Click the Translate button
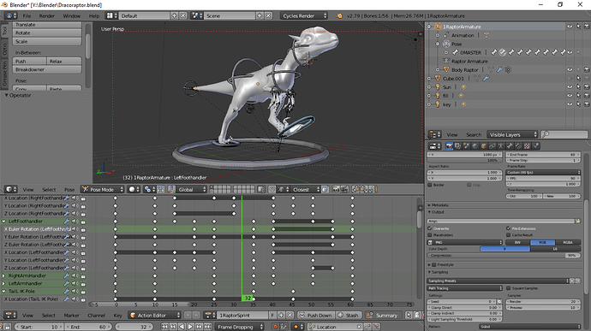591x331 pixels. tap(47, 25)
